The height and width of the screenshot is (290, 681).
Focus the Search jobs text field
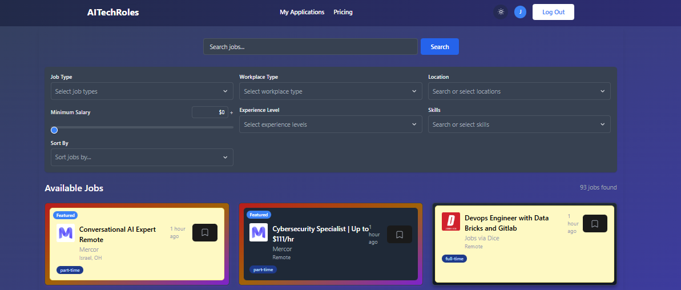pyautogui.click(x=310, y=47)
